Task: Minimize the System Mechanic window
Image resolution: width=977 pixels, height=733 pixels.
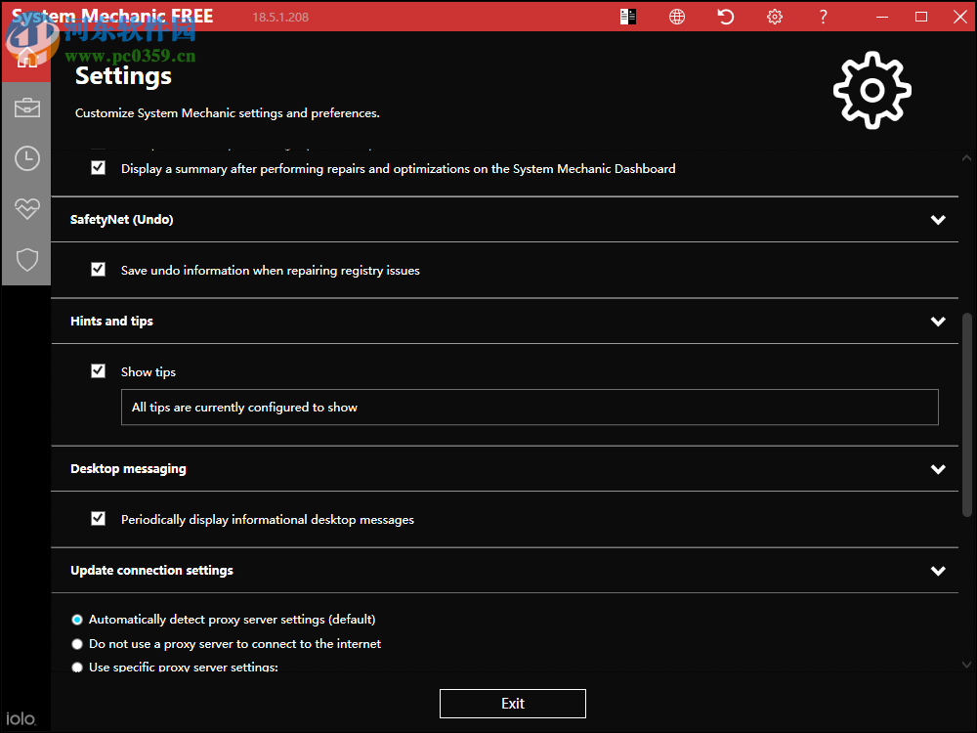Action: tap(882, 17)
